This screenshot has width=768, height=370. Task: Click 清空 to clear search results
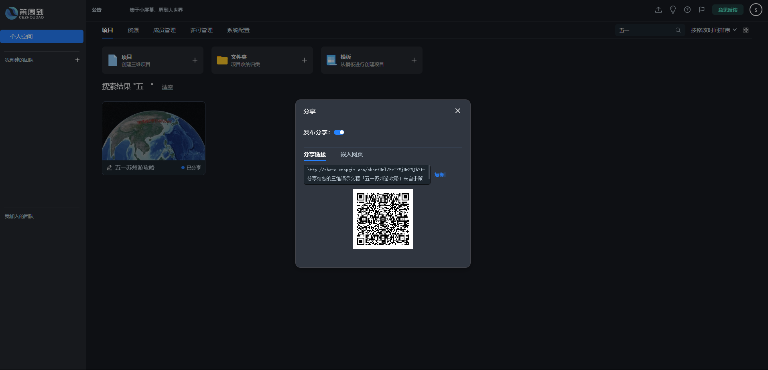tap(167, 87)
